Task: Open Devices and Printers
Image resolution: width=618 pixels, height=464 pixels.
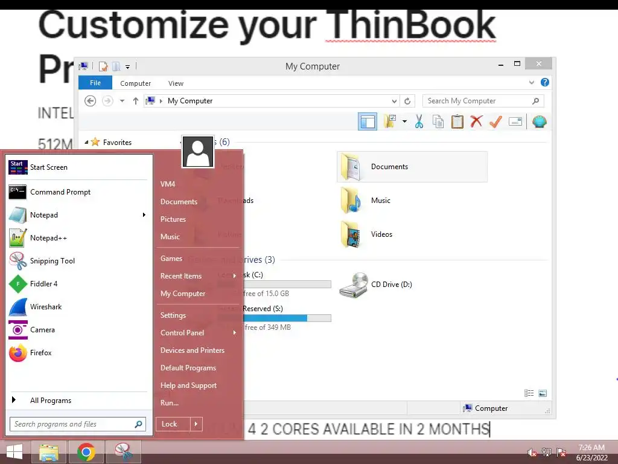Action: click(198, 350)
